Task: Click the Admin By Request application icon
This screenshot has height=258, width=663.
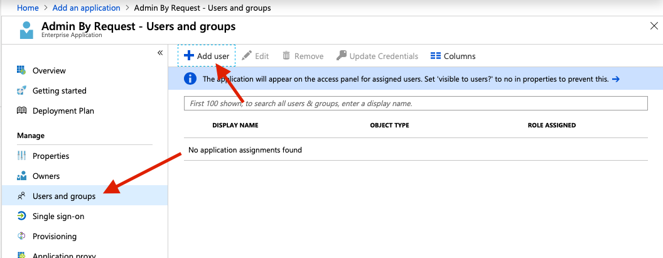Action: [x=26, y=30]
